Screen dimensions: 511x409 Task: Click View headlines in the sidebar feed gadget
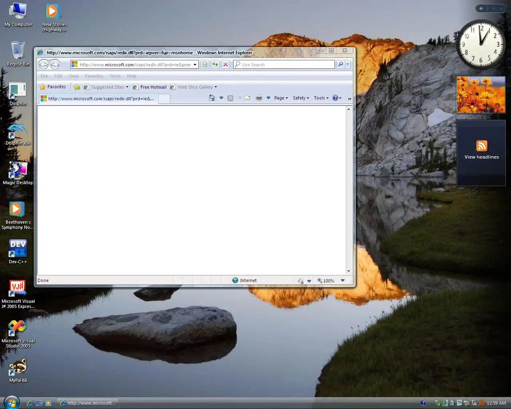point(481,157)
